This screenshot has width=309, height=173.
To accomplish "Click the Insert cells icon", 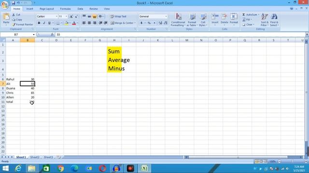I will [x=215, y=16].
